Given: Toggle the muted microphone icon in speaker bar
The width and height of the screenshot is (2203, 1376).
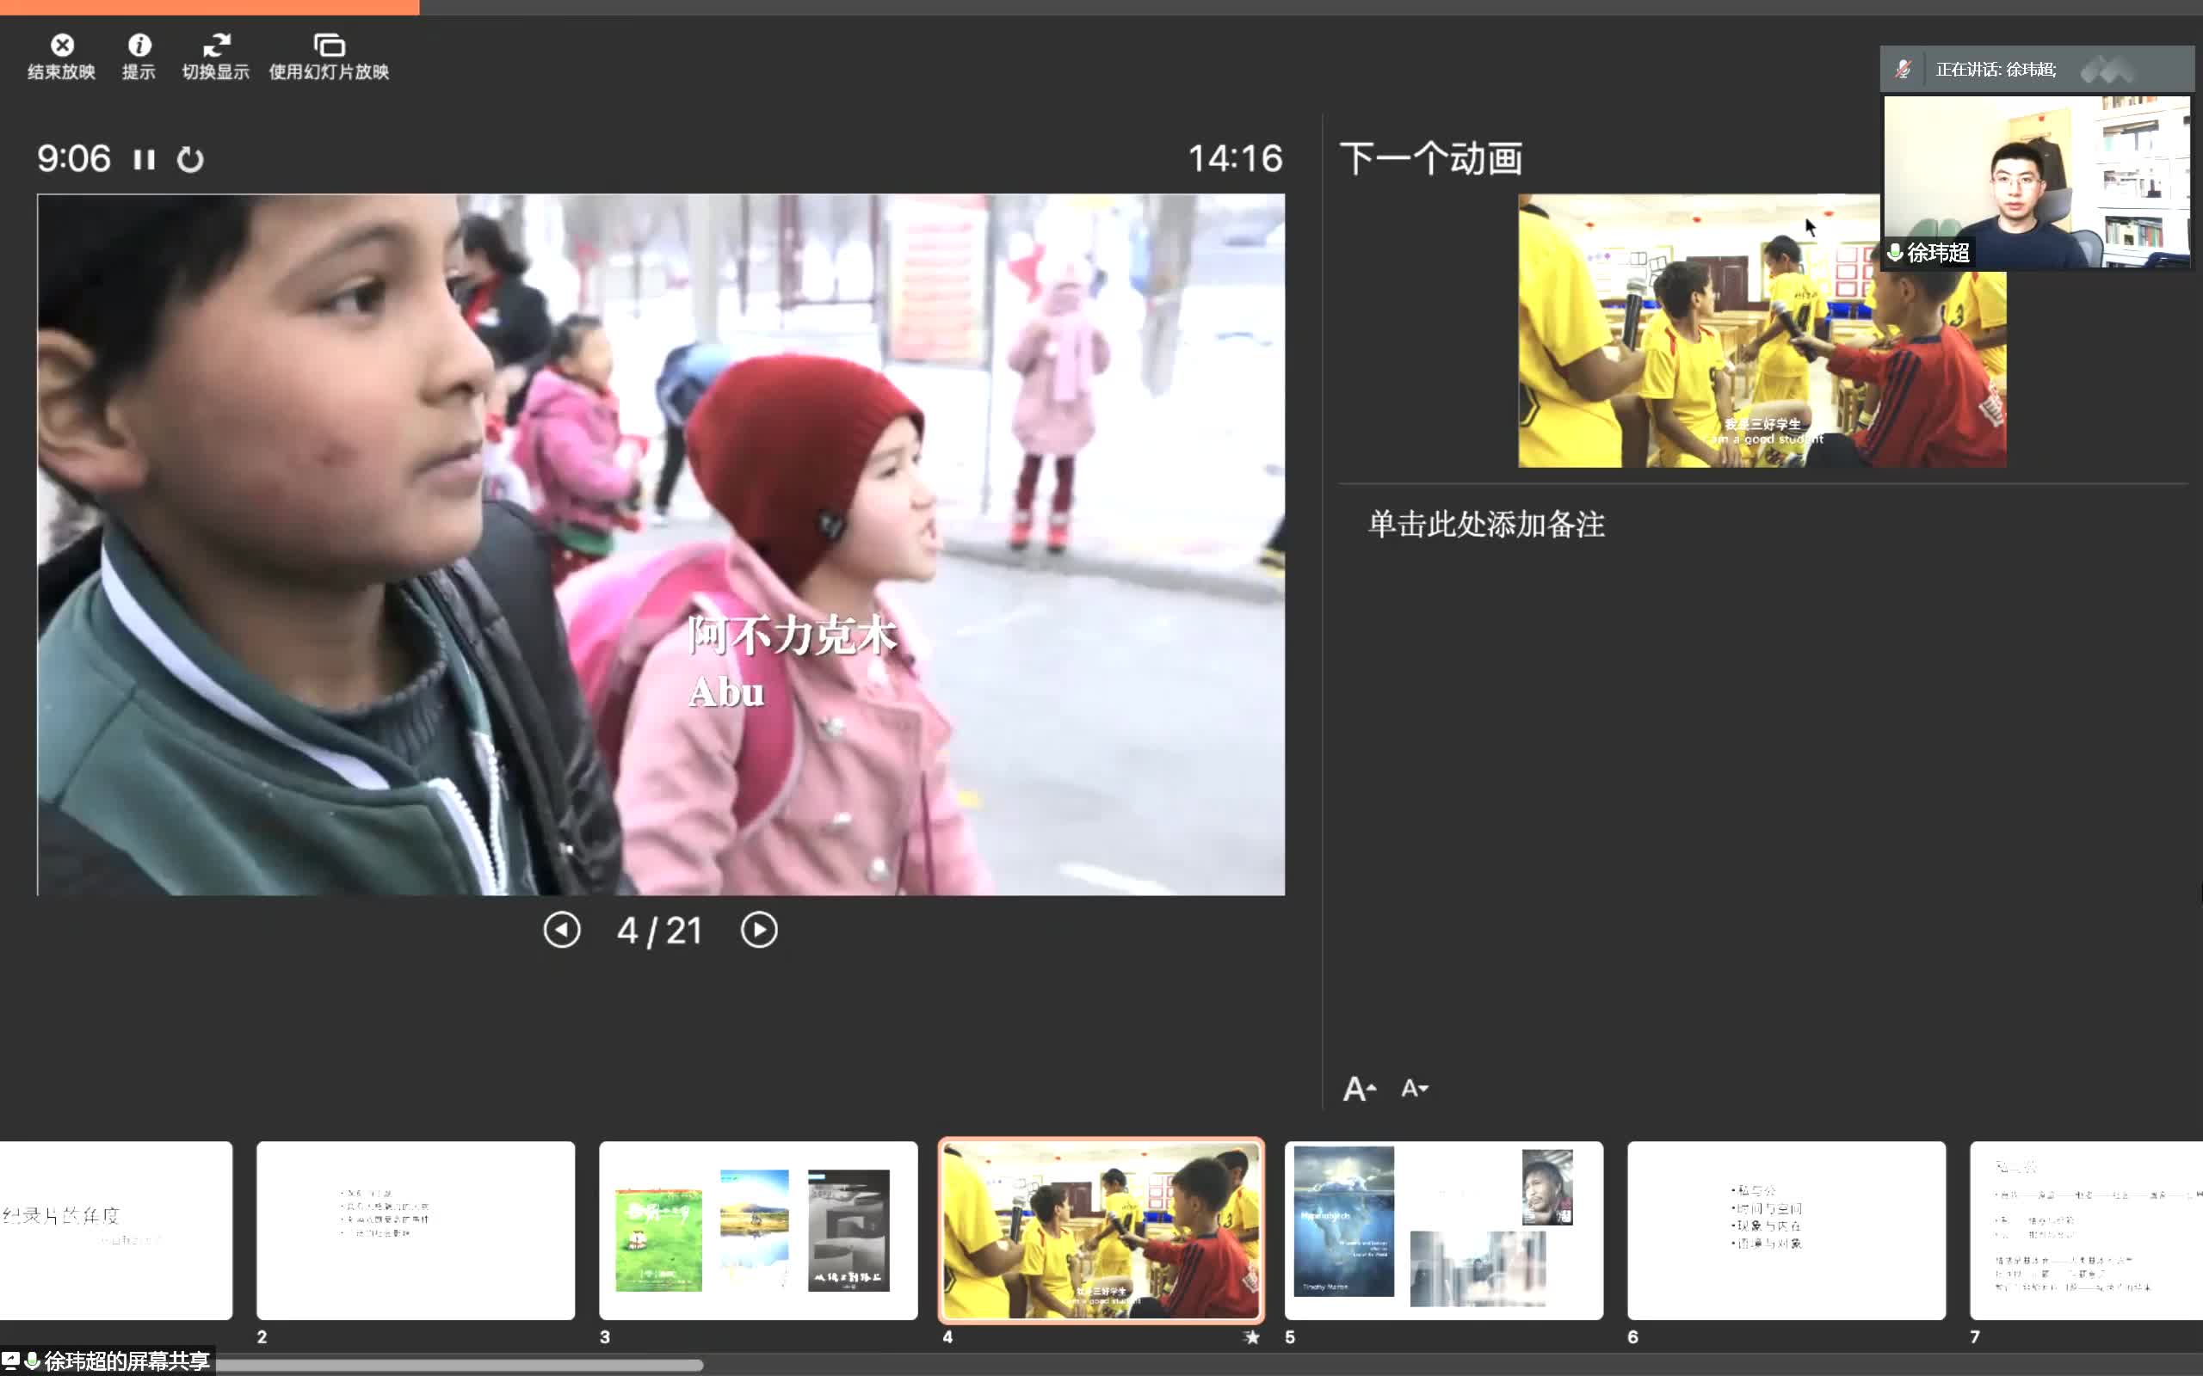Looking at the screenshot, I should (x=1903, y=69).
